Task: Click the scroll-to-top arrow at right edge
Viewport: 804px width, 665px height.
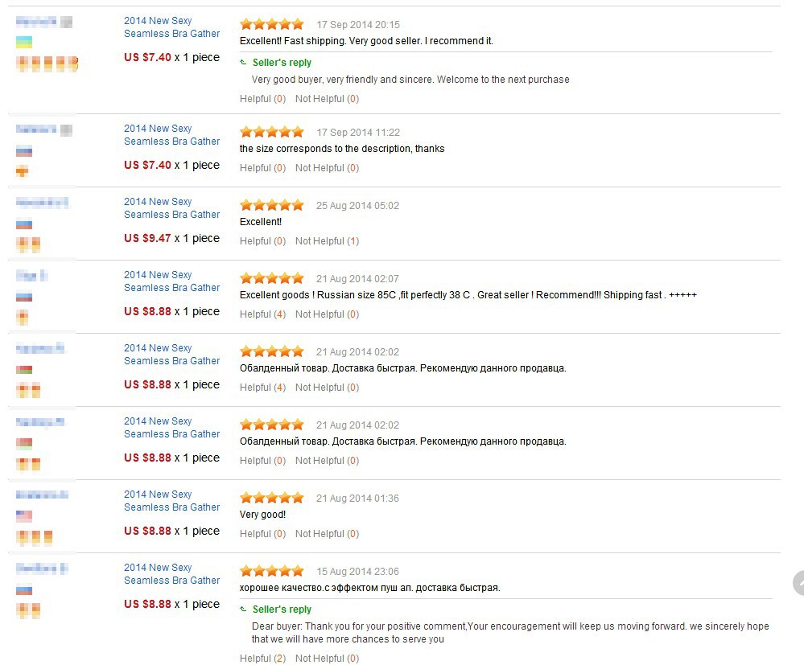Action: (798, 582)
